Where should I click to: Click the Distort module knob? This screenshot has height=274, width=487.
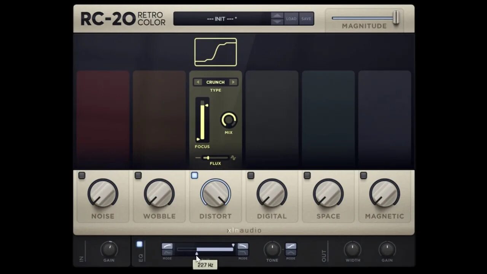pos(215,193)
